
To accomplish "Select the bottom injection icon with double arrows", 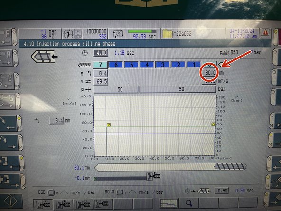I will (63, 204).
